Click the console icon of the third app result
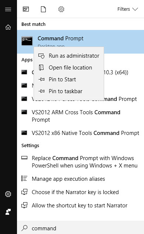The image size is (144, 234). click(24, 99)
